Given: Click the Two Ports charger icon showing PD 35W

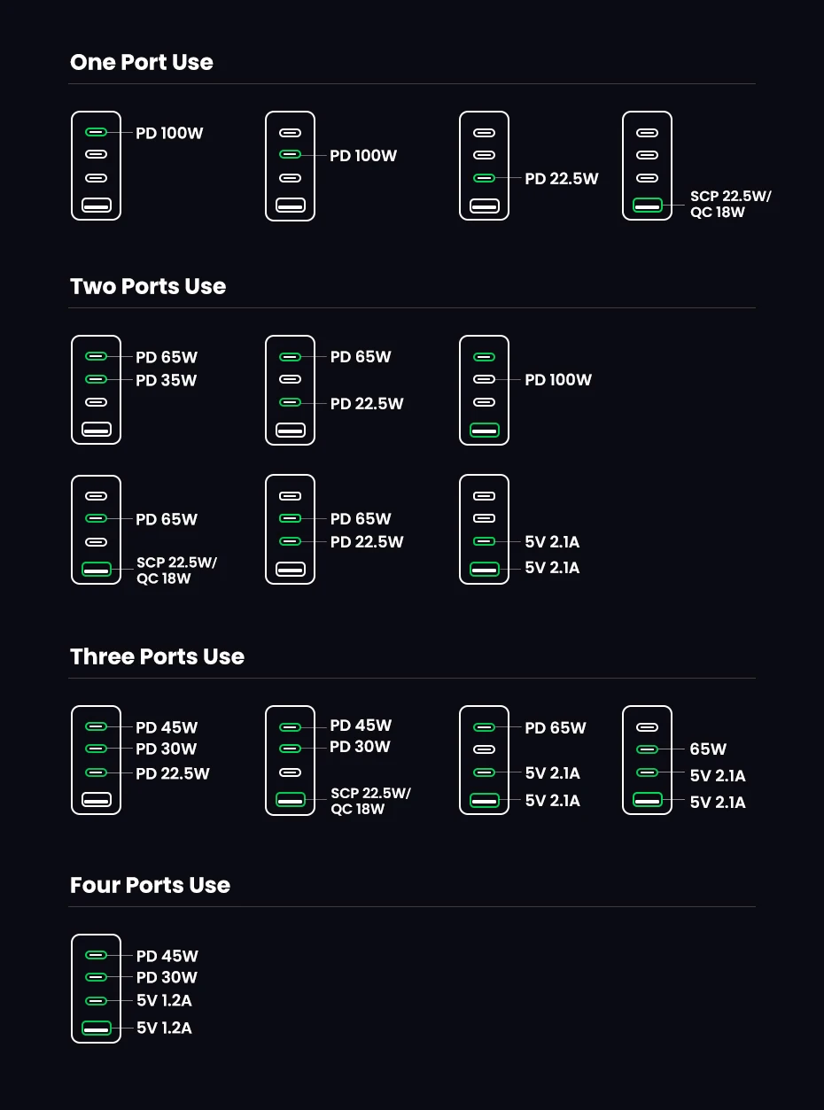Looking at the screenshot, I should [96, 390].
